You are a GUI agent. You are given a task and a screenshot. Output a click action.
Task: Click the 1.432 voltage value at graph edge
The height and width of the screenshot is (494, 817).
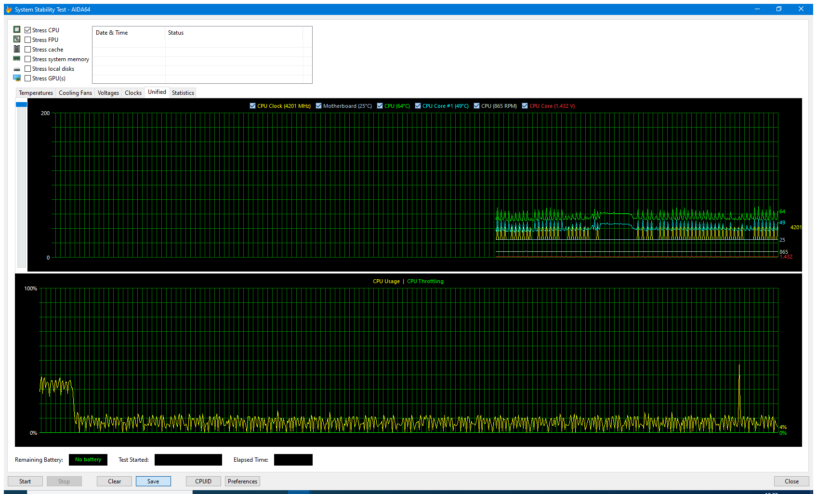tap(786, 257)
